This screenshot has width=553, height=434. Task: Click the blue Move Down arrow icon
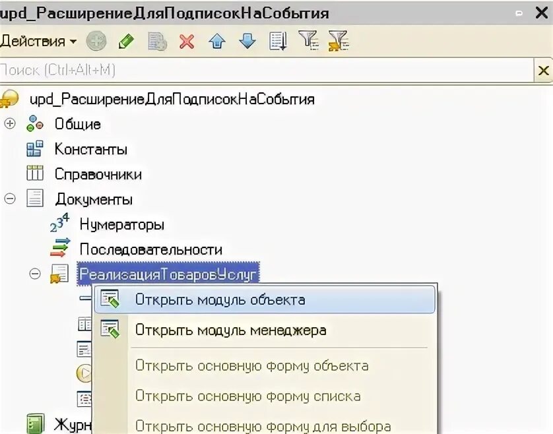[x=247, y=42]
